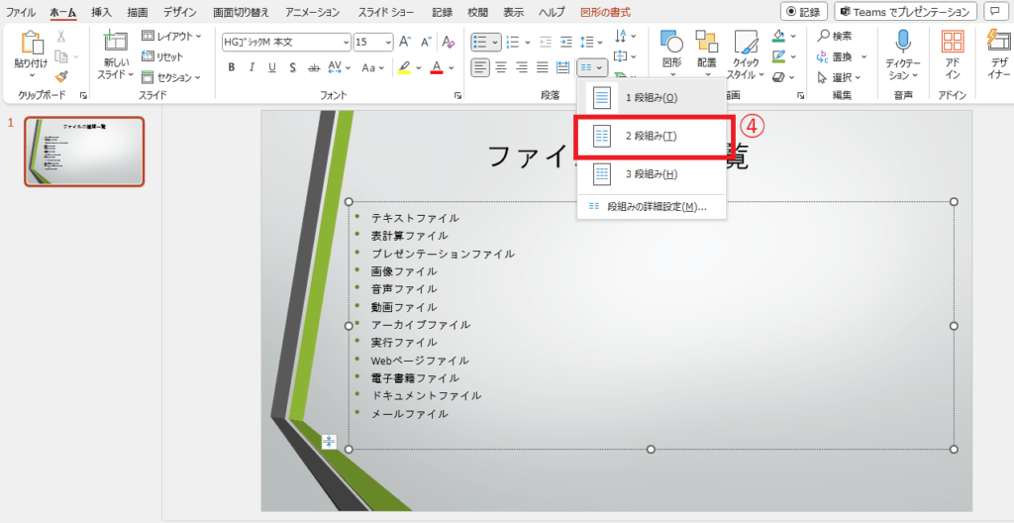Click the リセット slide button
1014x523 pixels.
[162, 56]
